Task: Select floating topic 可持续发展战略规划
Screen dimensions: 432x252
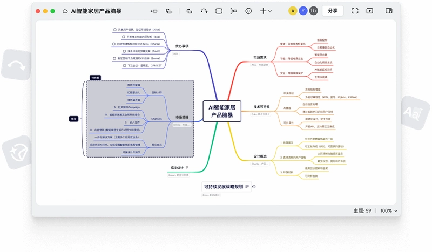Action: [x=224, y=187]
